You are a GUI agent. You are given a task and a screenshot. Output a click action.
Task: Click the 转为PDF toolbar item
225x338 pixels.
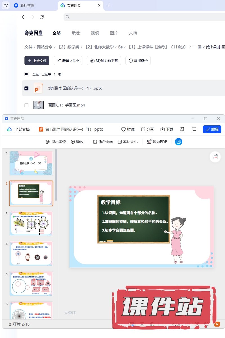[x=157, y=142]
